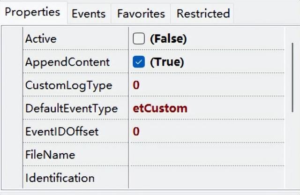Click the (False) label next to Active
Image resolution: width=300 pixels, height=195 pixels.
tap(168, 39)
